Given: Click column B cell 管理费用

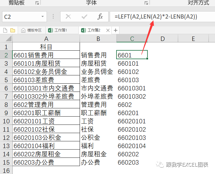Looking at the screenshot, I should pyautogui.click(x=98, y=104).
